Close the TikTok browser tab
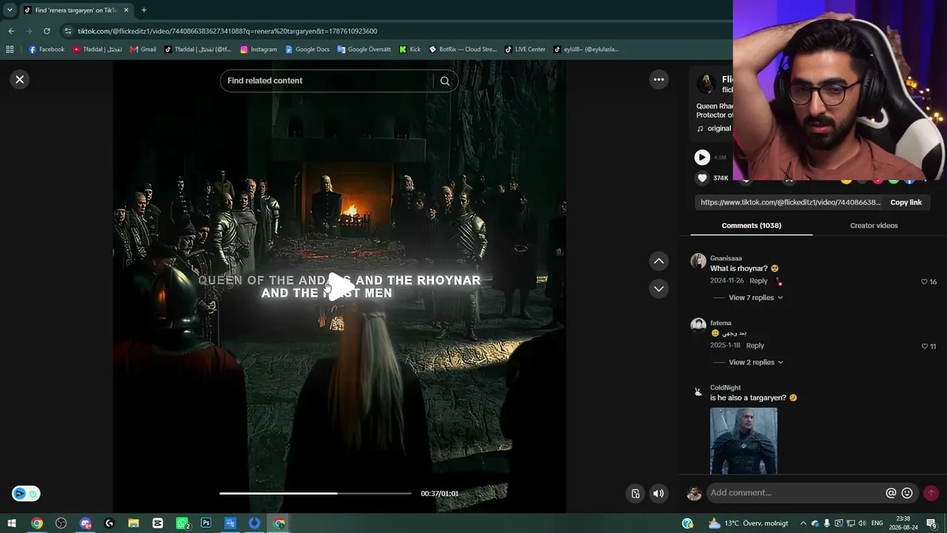947x533 pixels. (x=126, y=10)
